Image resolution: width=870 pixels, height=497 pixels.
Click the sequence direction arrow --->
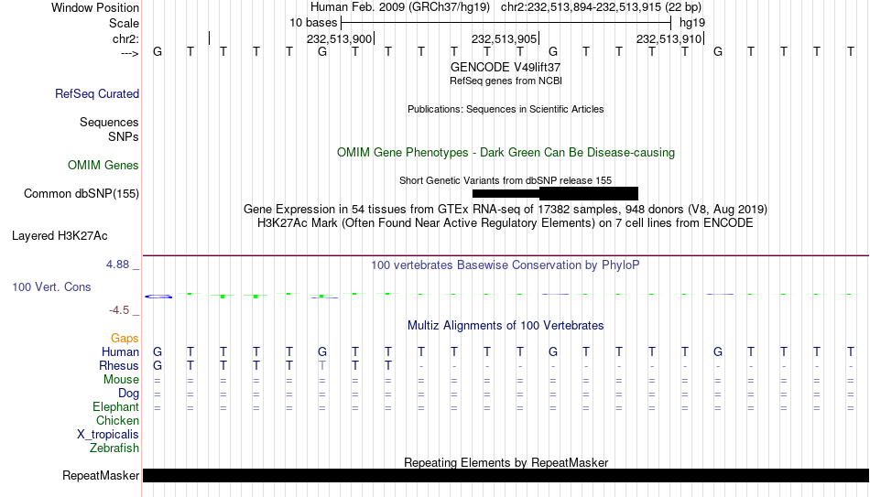tap(129, 53)
